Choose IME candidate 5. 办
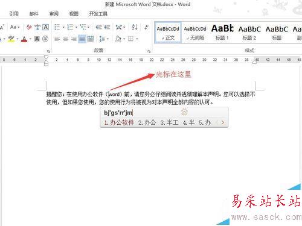This screenshot has width=302, height=226. coord(205,122)
